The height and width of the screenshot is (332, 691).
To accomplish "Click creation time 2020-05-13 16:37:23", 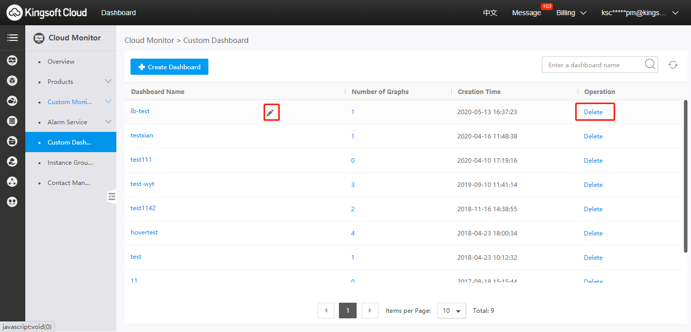I will (x=487, y=112).
